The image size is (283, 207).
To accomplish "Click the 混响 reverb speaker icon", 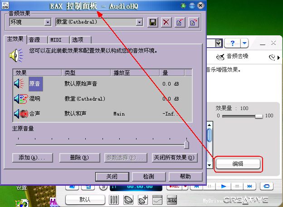I will pyautogui.click(x=21, y=99).
